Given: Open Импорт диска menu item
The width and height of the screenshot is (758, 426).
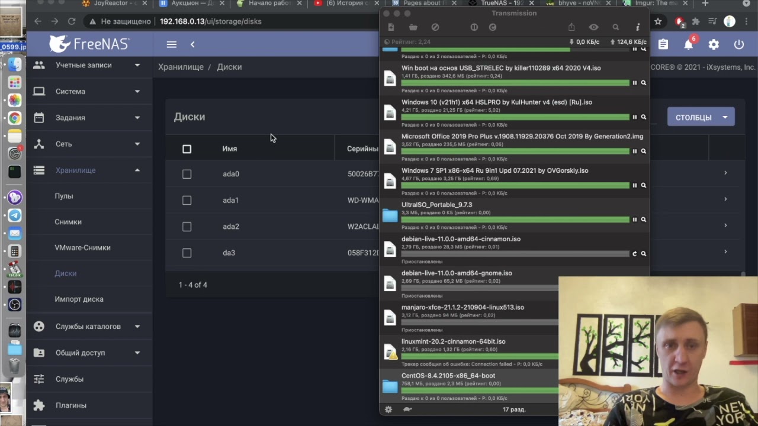Looking at the screenshot, I should click(79, 299).
